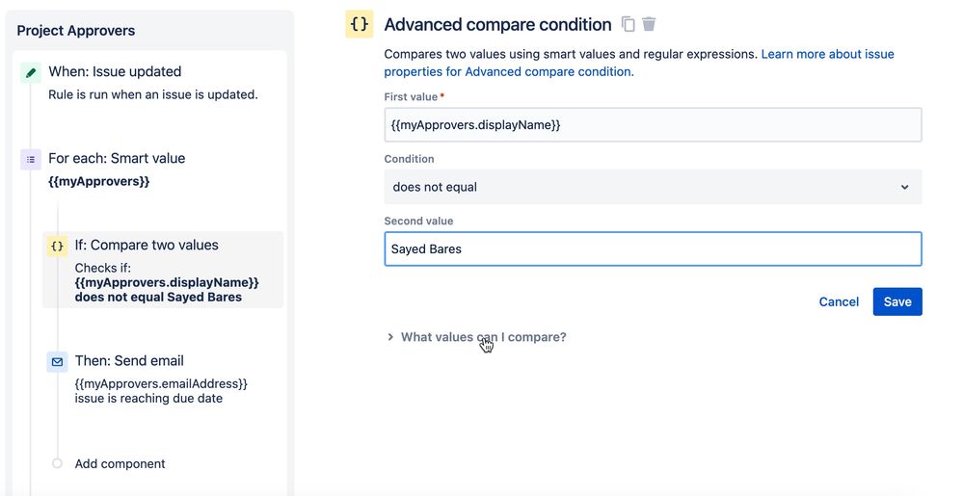Delete the condition with the trash icon
The width and height of the screenshot is (963, 496).
point(649,24)
